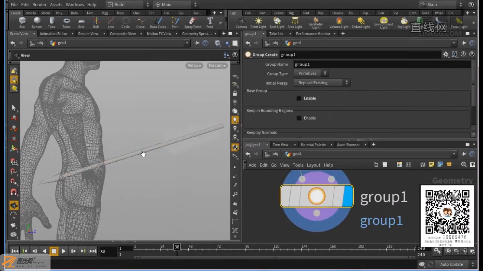The height and width of the screenshot is (271, 483).
Task: Select the Torus shelf tool
Action: pos(67,22)
